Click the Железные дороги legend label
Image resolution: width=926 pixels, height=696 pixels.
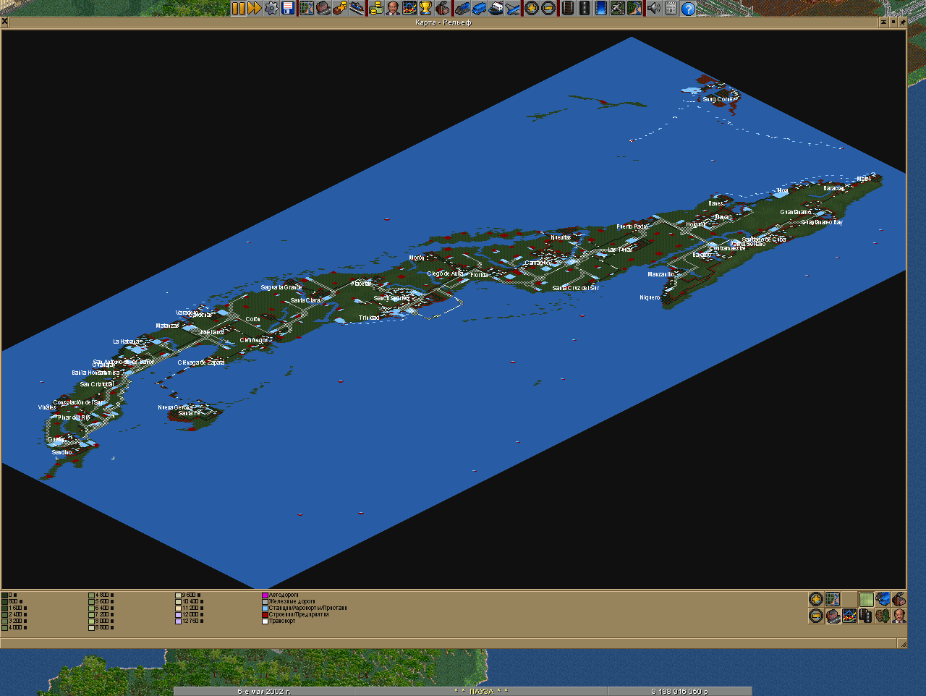[292, 602]
